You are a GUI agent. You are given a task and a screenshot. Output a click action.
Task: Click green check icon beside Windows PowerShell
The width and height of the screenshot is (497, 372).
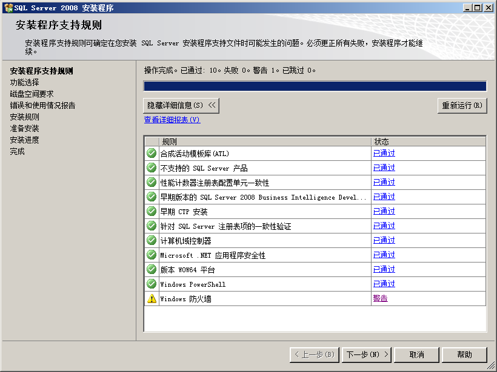point(152,284)
